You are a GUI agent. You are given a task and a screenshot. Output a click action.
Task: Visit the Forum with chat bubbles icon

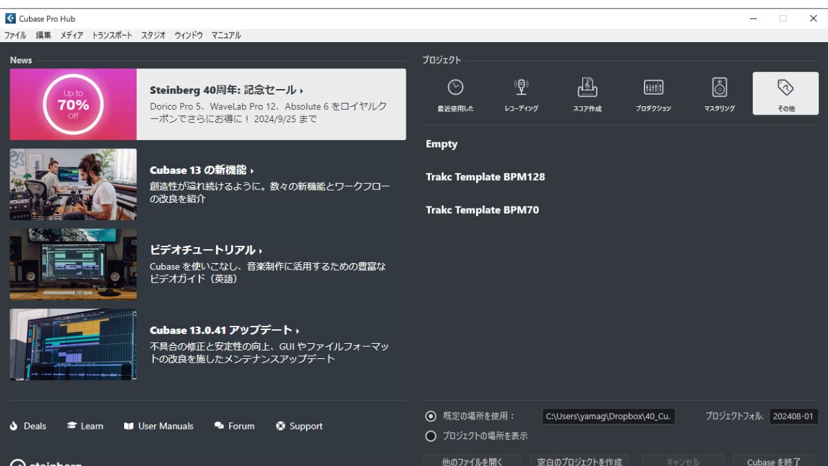[235, 426]
